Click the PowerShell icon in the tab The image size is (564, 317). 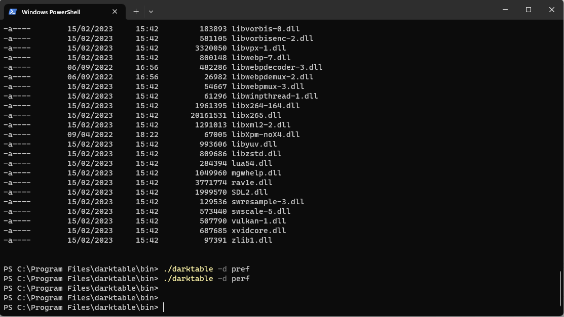click(x=13, y=12)
